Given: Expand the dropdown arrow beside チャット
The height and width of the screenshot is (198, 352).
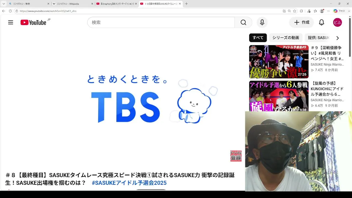Looking at the screenshot, I should [x=349, y=11].
